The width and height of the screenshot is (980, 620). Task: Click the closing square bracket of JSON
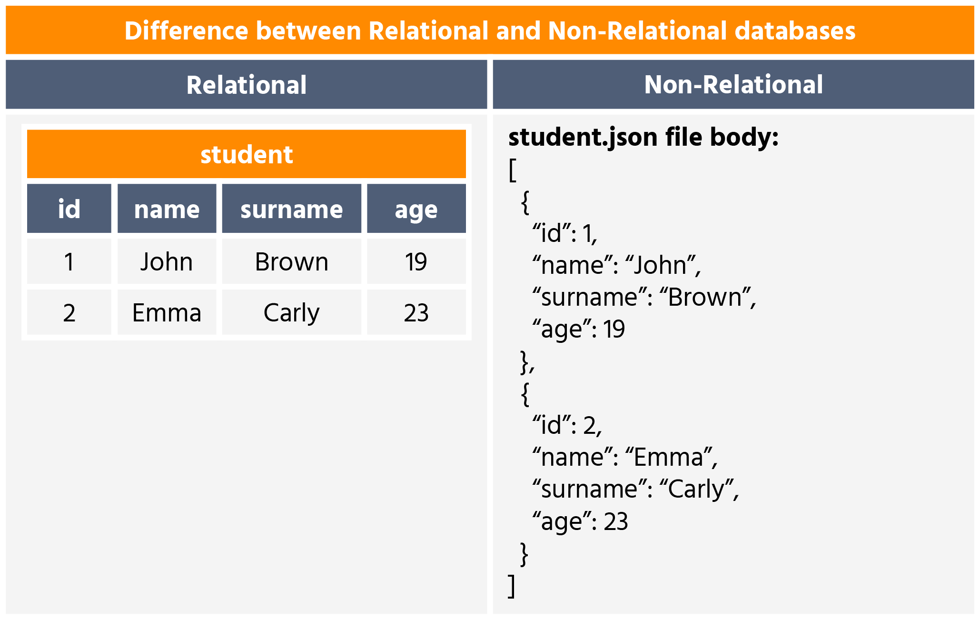point(512,585)
